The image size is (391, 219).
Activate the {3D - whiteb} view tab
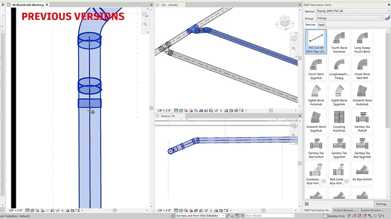pos(169,5)
